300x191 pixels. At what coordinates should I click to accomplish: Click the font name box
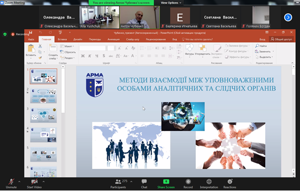pos(93,48)
